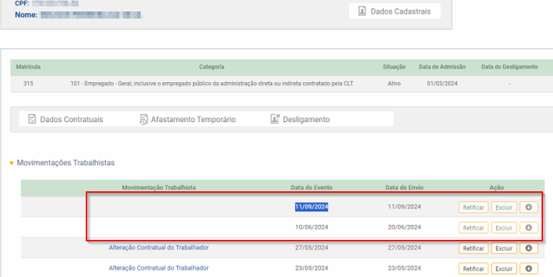Click Excluir for the 11/09/2024 event

click(504, 207)
